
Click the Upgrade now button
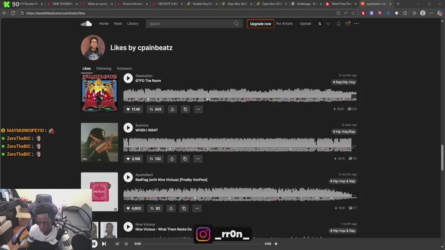pos(260,24)
